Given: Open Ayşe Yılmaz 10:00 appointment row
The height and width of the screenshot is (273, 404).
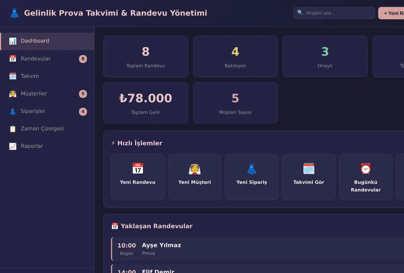Looking at the screenshot, I should (x=258, y=249).
